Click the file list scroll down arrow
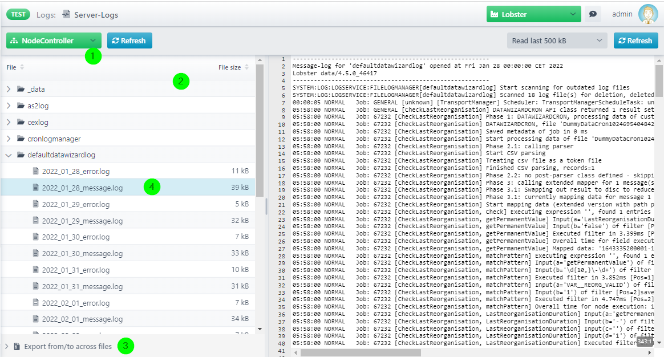 (x=260, y=329)
